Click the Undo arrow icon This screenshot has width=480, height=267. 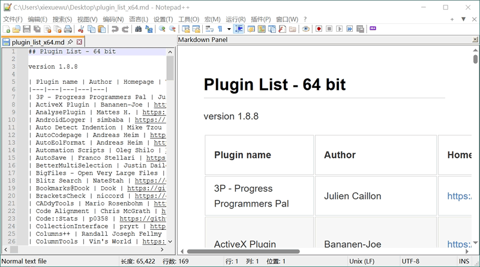(115, 29)
